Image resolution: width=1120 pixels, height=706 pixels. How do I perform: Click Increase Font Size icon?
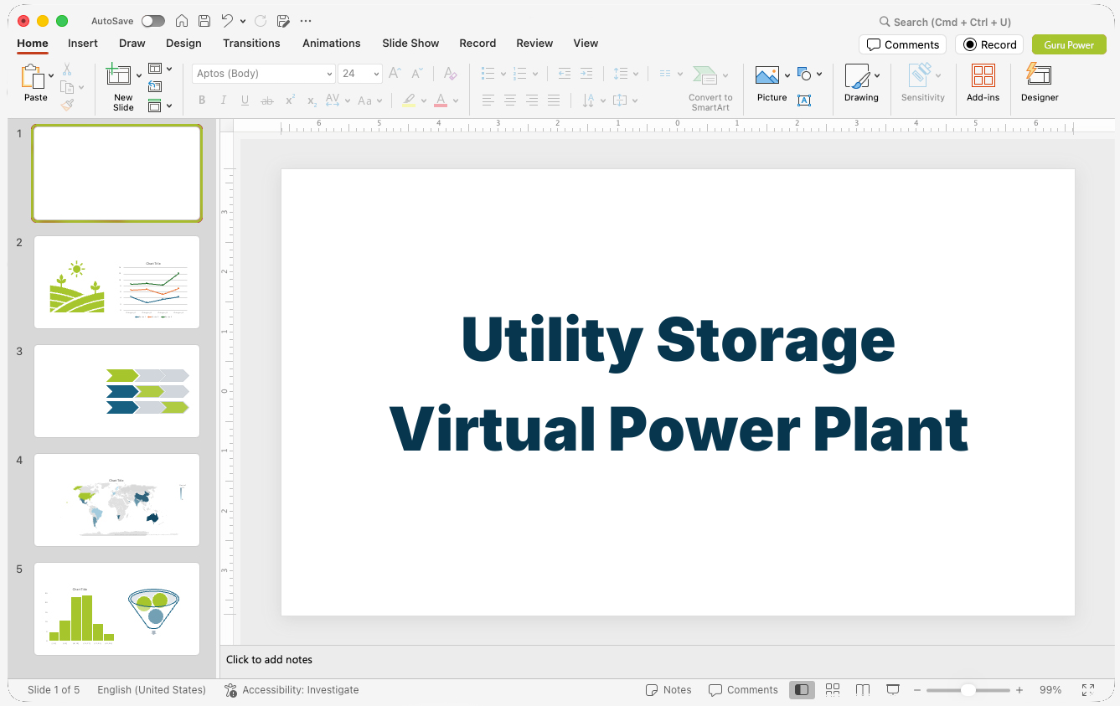395,74
